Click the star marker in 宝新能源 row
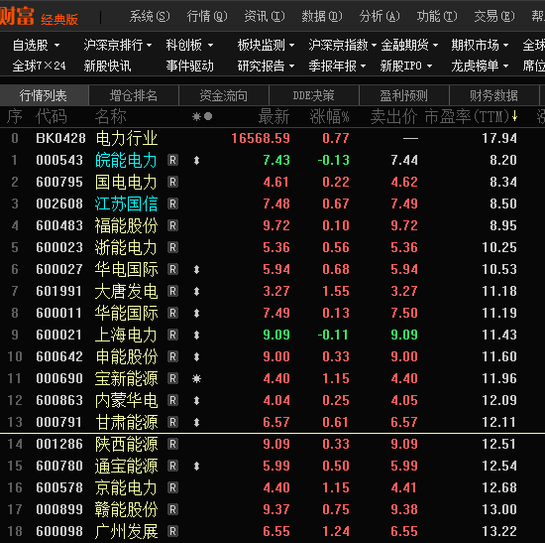The image size is (545, 543). pos(197,378)
